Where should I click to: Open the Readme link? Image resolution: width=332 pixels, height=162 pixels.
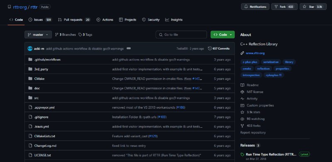click(x=250, y=85)
